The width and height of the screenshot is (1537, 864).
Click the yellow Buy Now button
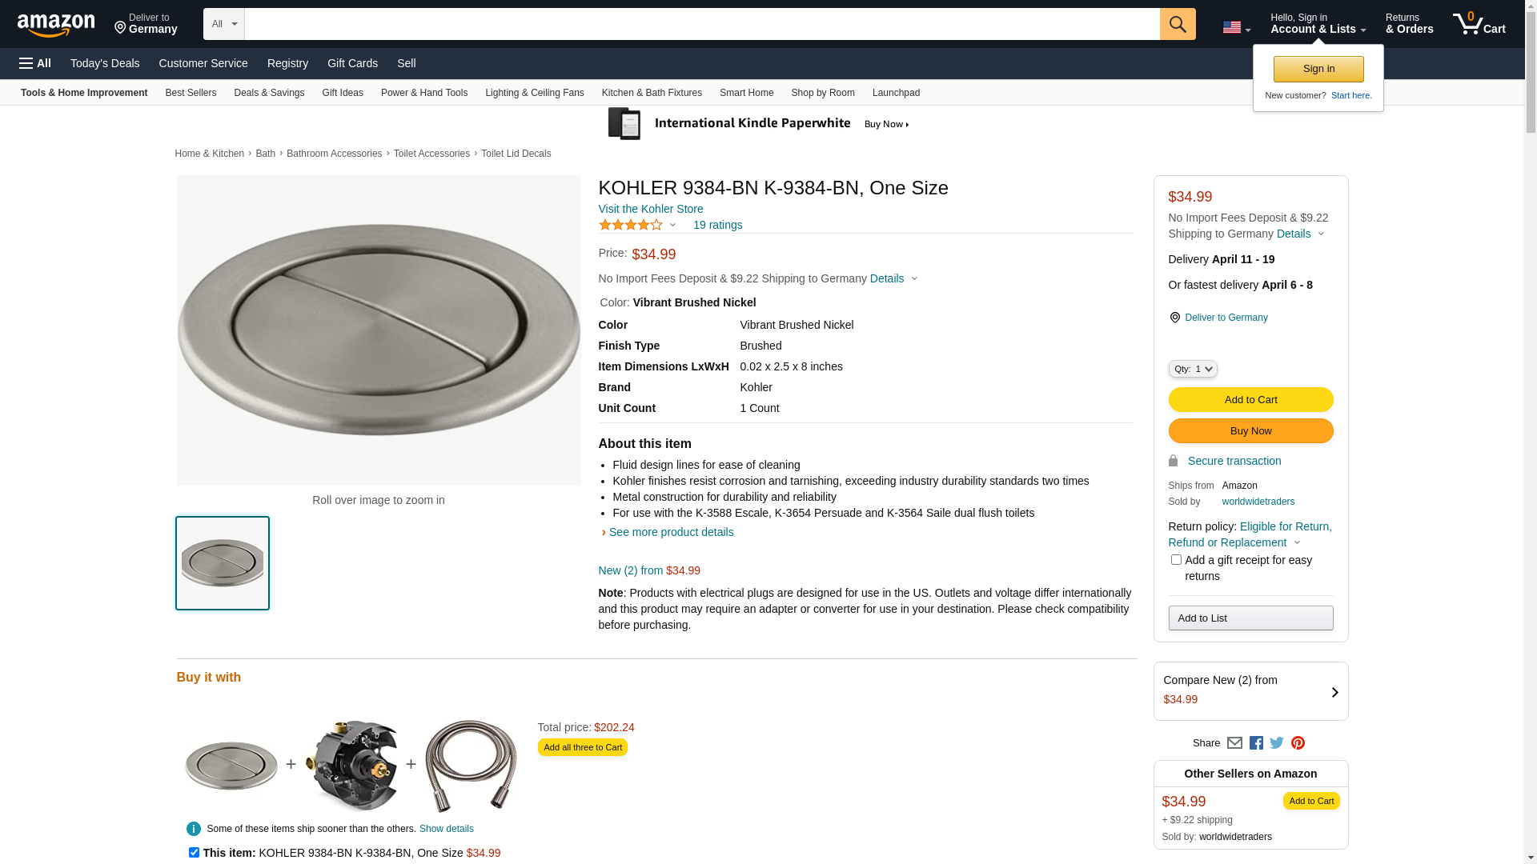[x=1250, y=431]
